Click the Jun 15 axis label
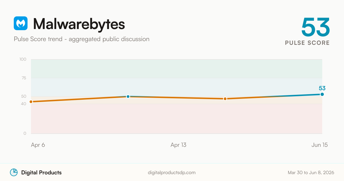The width and height of the screenshot is (344, 181). point(319,145)
